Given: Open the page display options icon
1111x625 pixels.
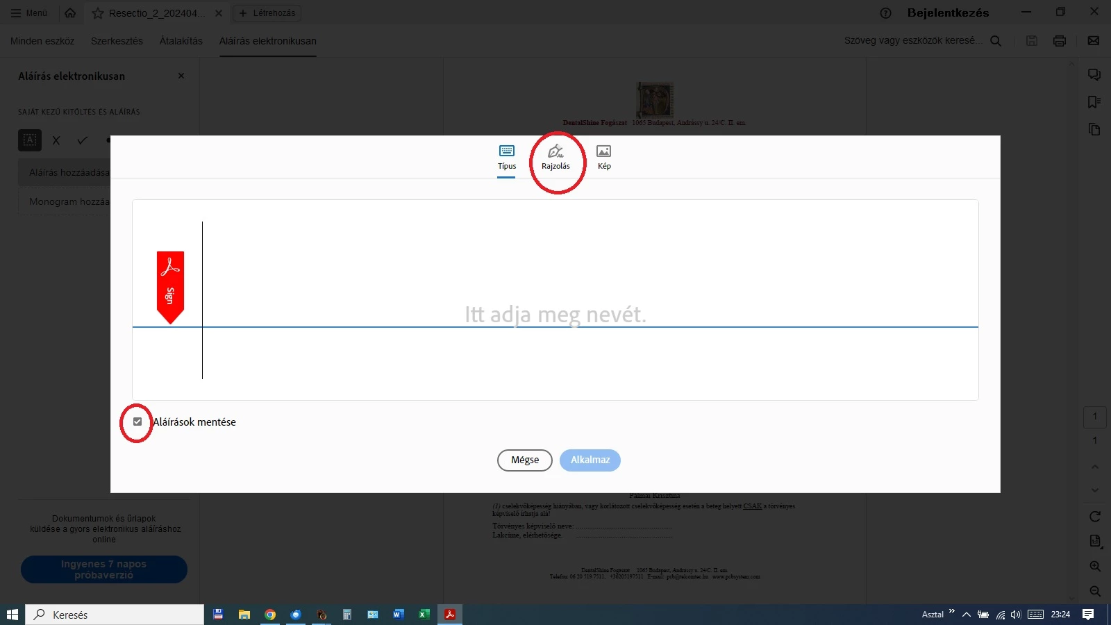Looking at the screenshot, I should click(1095, 541).
